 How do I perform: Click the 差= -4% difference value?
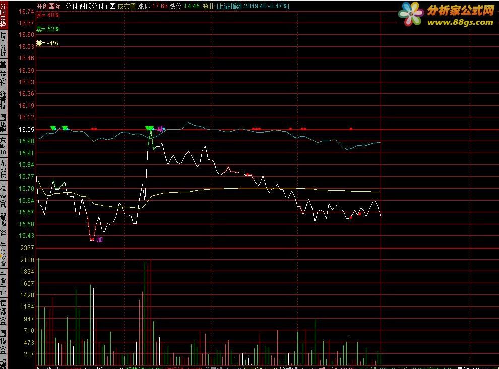tap(47, 43)
